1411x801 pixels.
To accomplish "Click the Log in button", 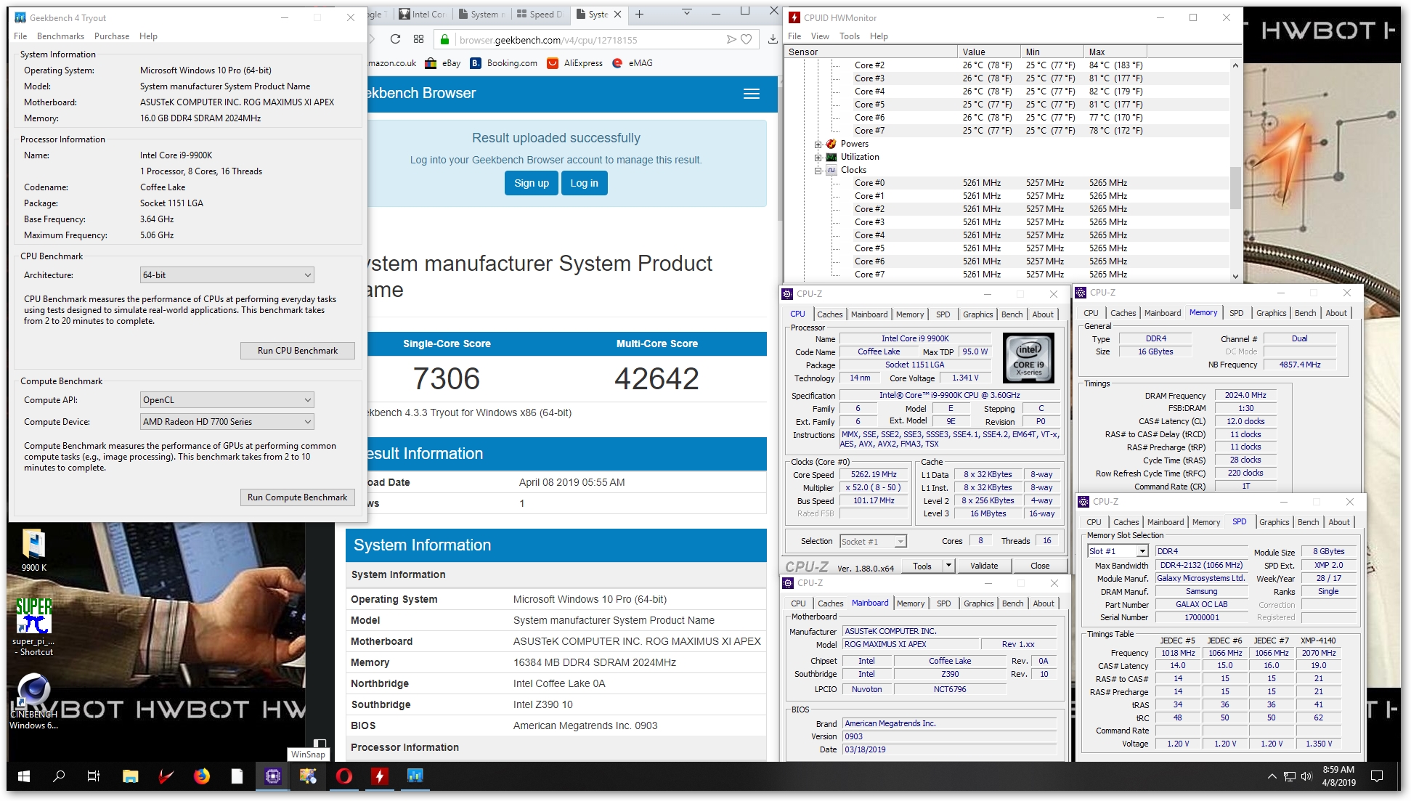I will [x=585, y=183].
